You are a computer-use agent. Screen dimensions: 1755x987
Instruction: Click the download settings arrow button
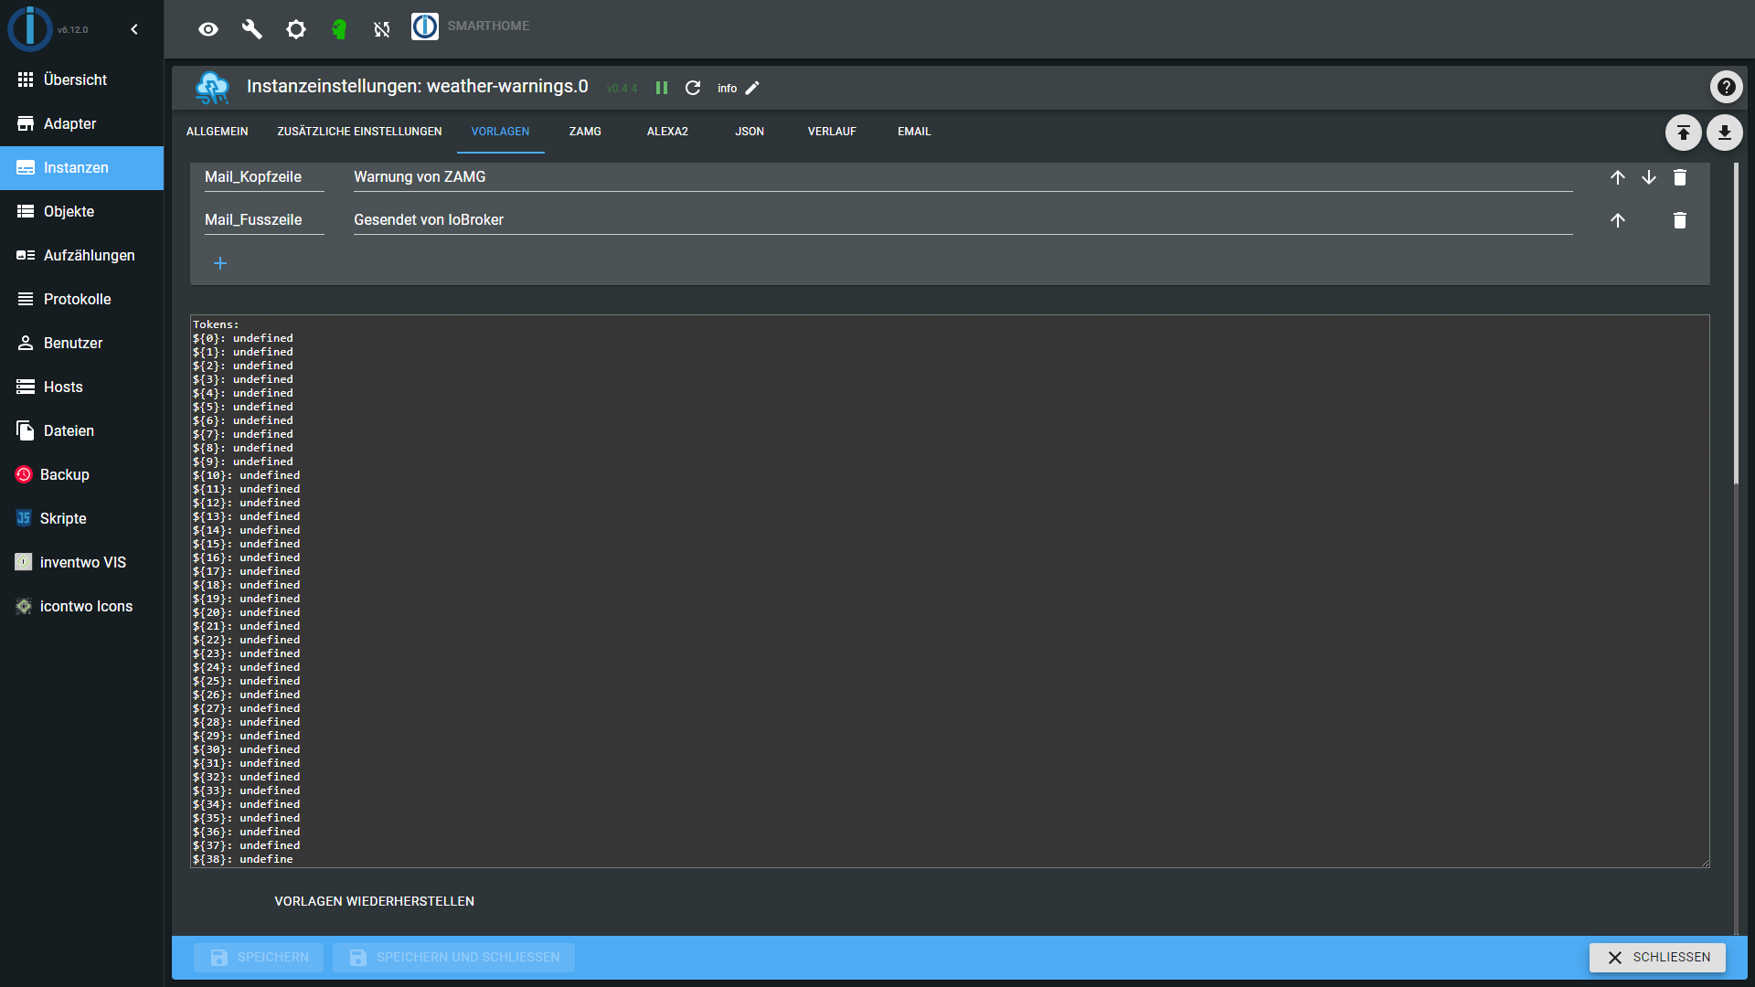point(1724,133)
